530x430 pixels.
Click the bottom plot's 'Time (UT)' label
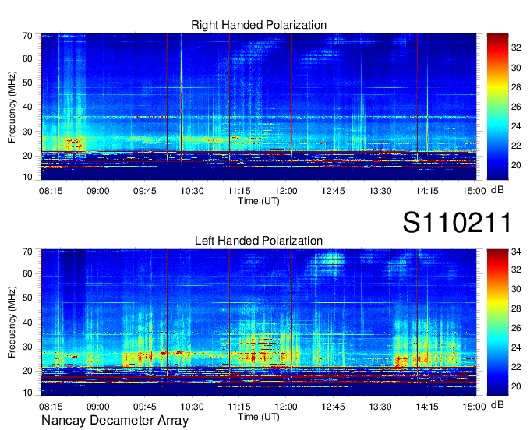click(x=259, y=417)
